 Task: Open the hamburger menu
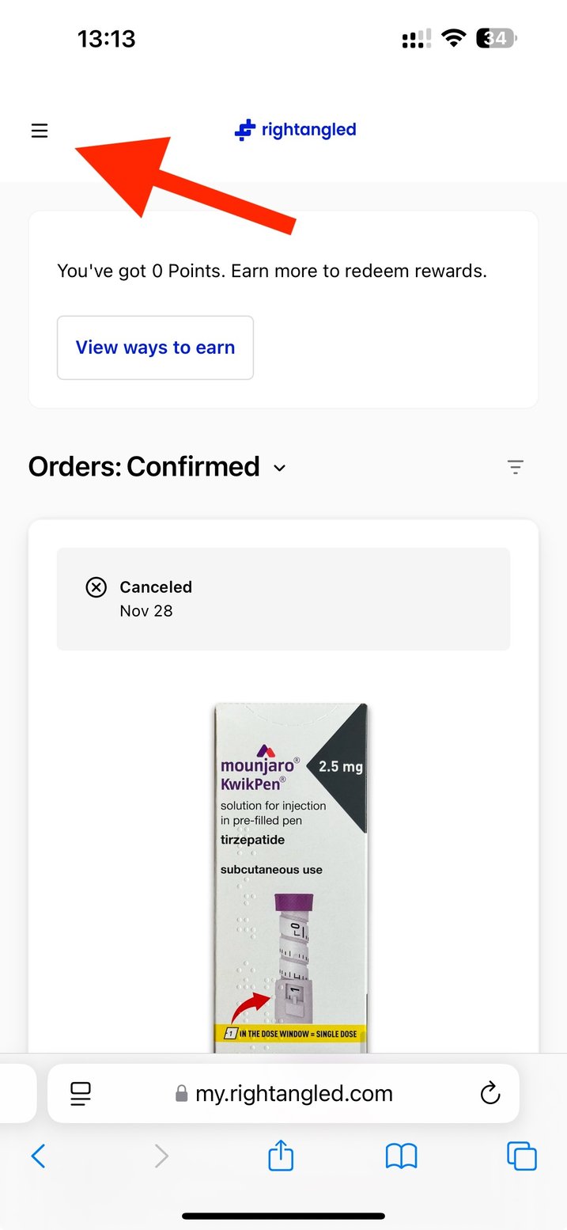point(40,131)
